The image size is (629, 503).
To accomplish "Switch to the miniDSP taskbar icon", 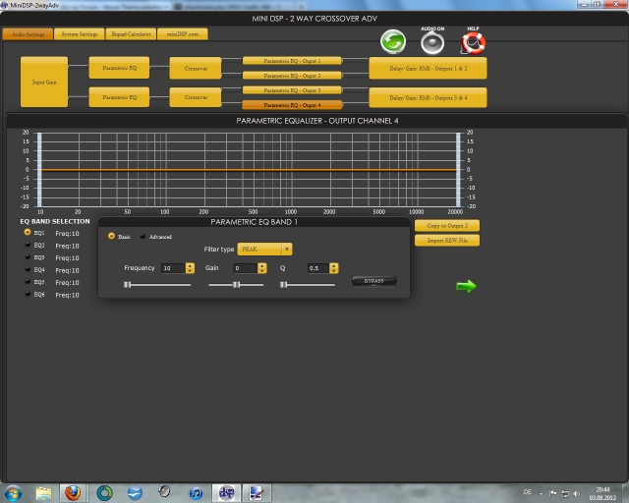I will point(227,493).
